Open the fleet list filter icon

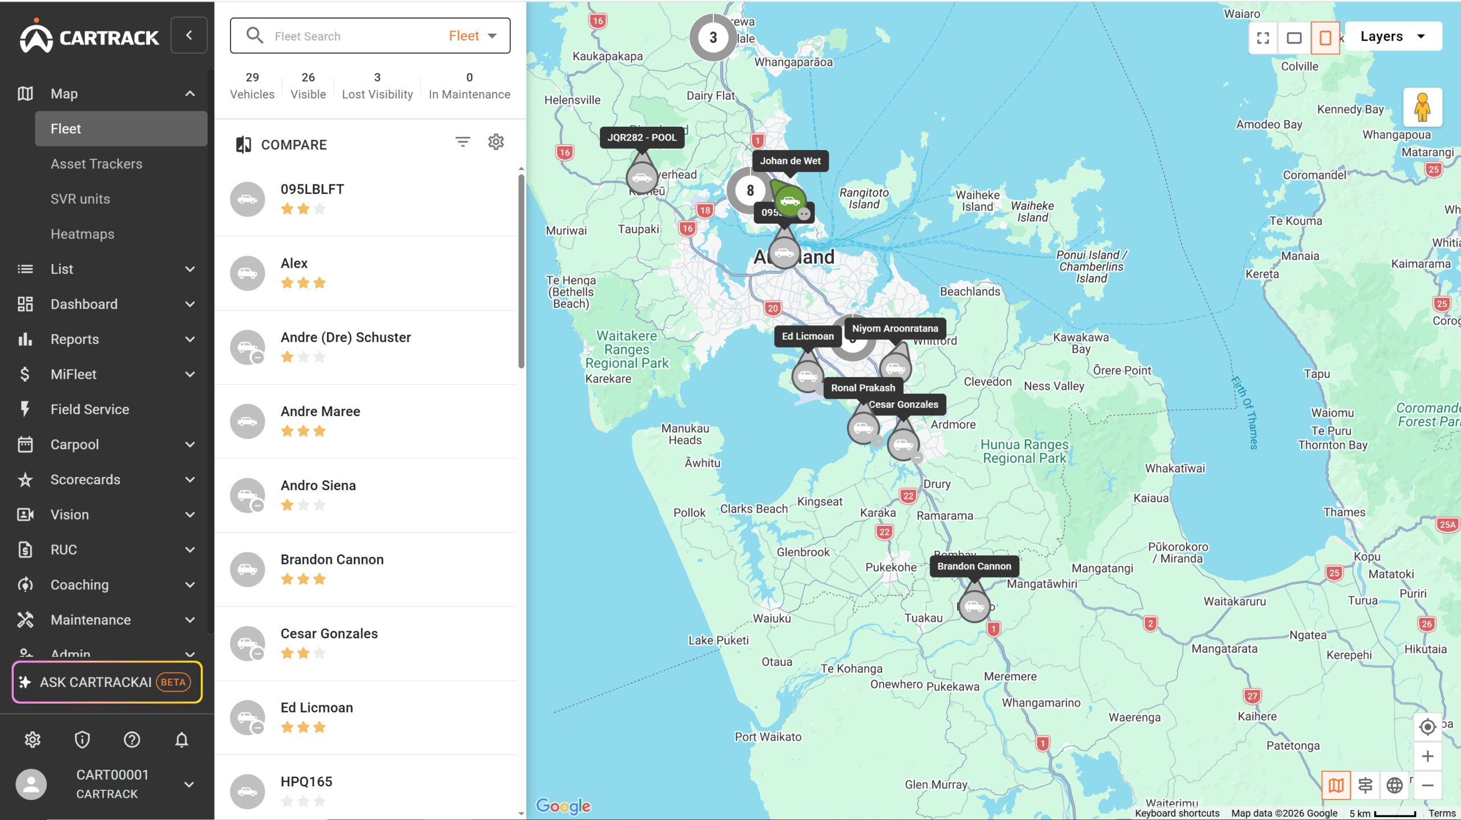(462, 142)
